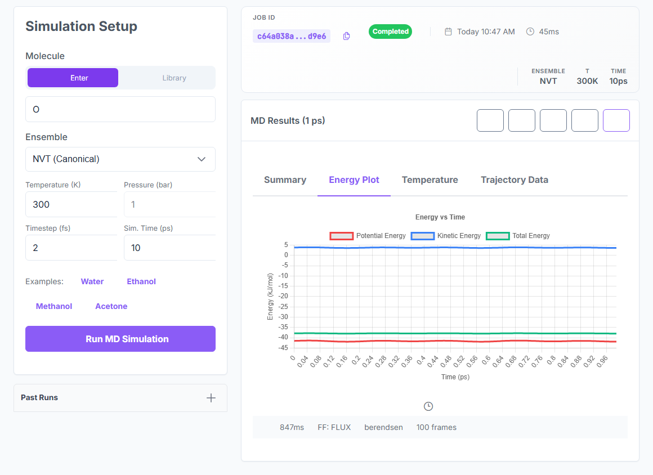Copy the job ID with clipboard icon
Viewport: 653px width, 475px height.
[x=346, y=36]
